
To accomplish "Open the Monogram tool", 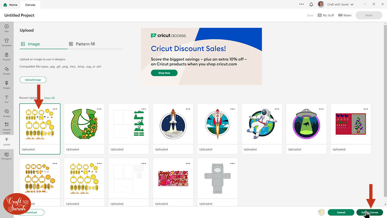I will point(6,156).
